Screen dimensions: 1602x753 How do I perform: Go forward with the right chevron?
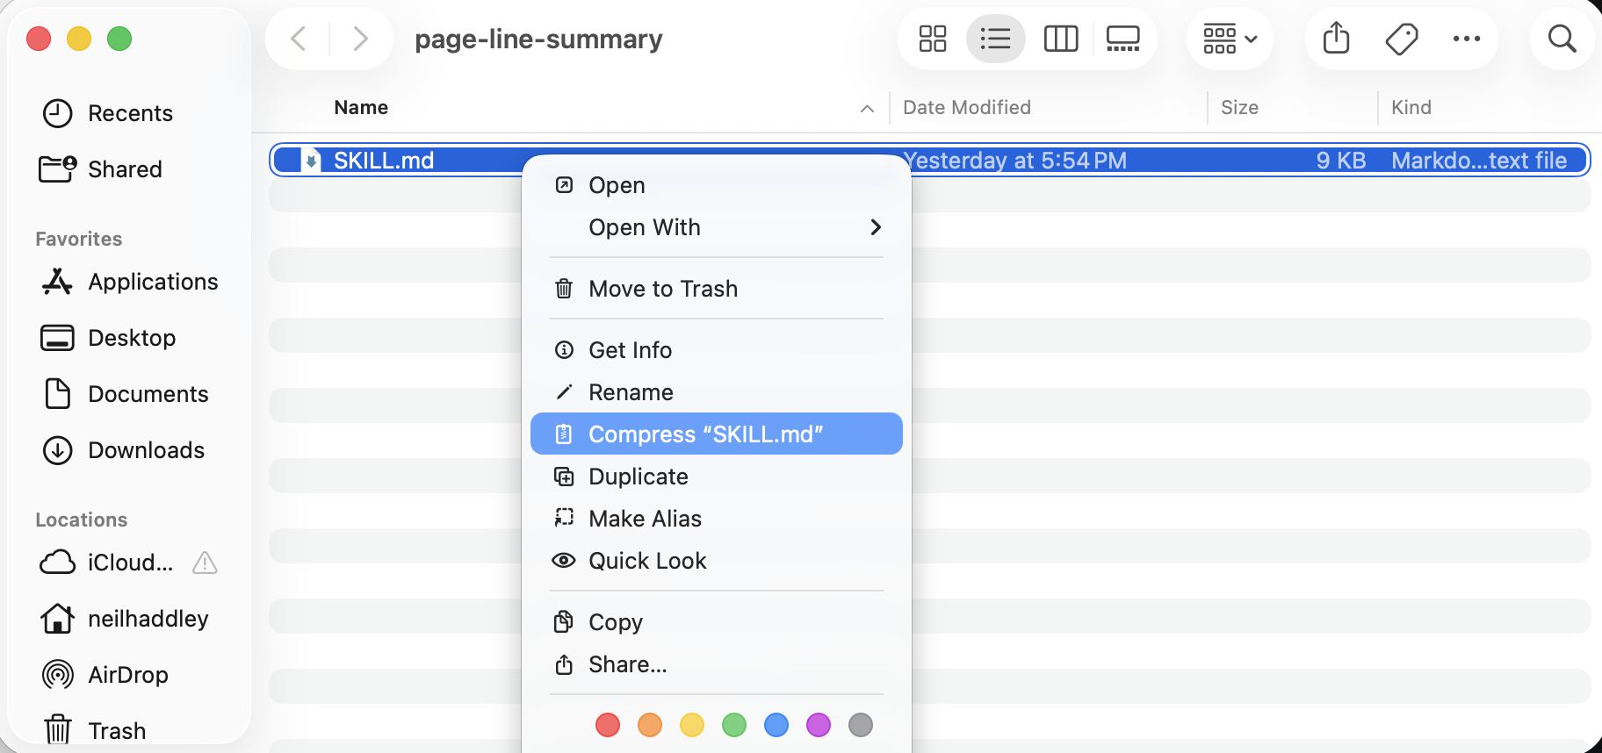click(359, 39)
